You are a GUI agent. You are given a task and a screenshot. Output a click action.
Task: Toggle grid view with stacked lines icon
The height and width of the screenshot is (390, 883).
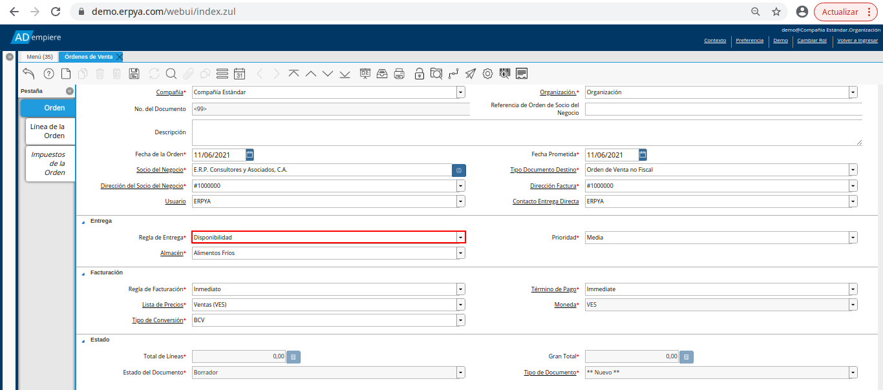[x=222, y=74]
